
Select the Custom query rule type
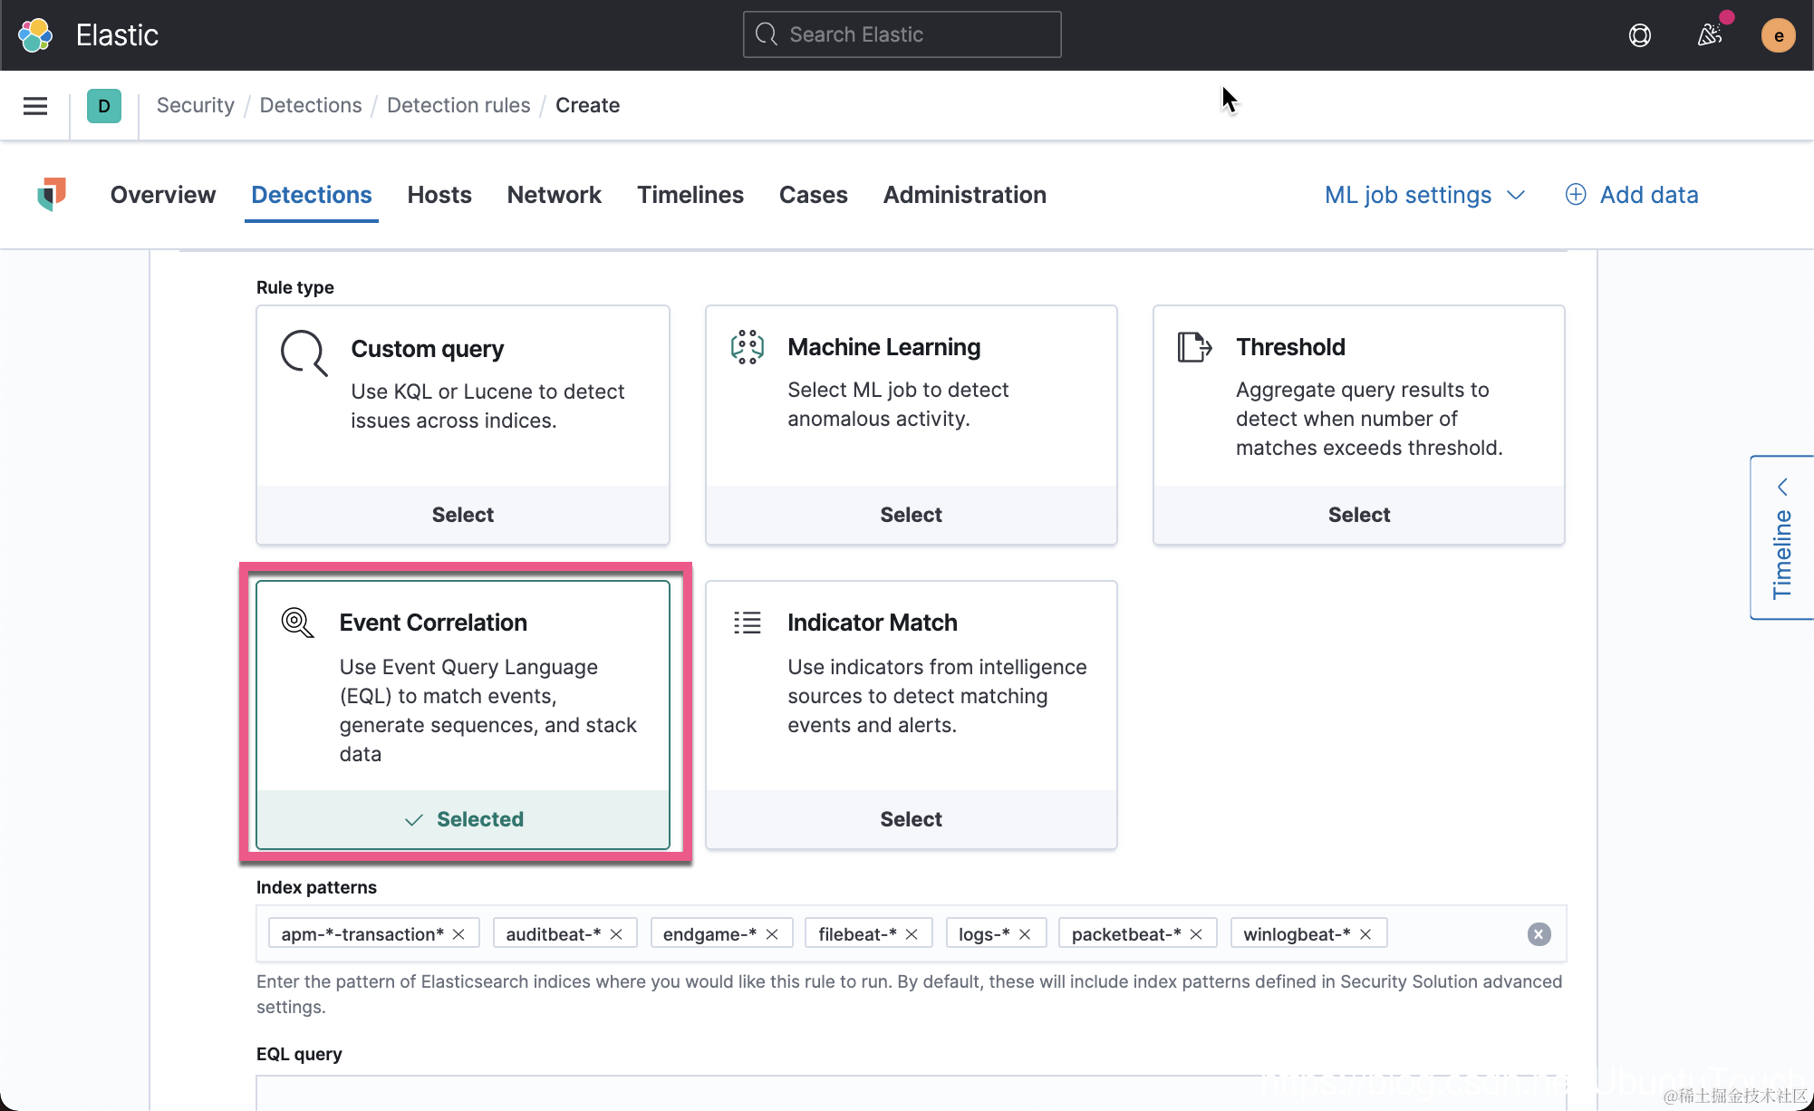click(x=463, y=515)
